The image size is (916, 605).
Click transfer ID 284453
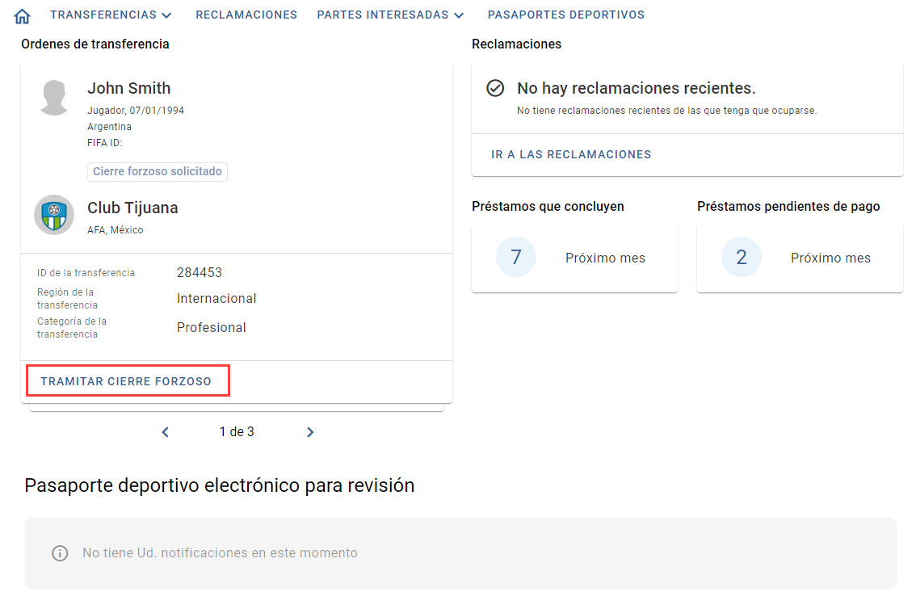200,273
